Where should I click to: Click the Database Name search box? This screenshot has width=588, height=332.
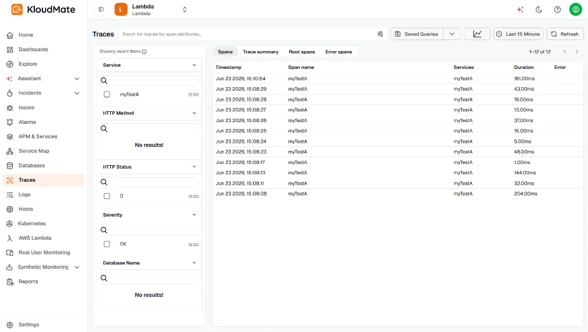[x=149, y=278]
